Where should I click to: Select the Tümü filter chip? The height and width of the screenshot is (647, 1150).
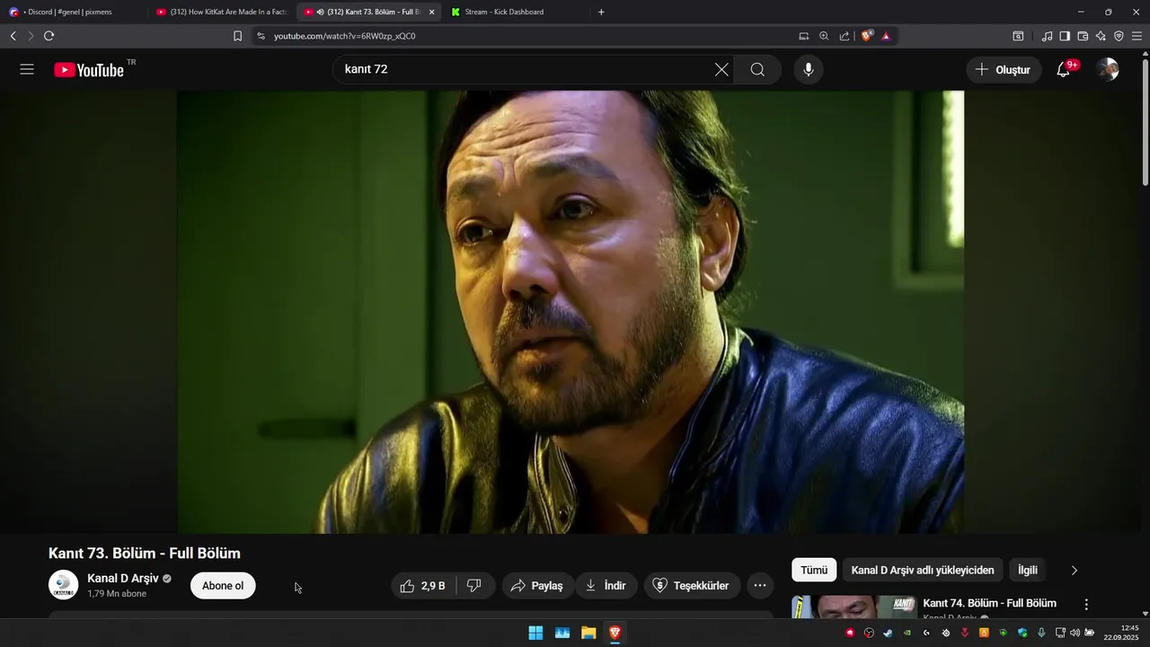tap(814, 570)
